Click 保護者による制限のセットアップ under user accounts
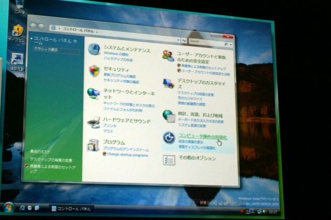Screen dimensions: 331x220 pos(203,68)
